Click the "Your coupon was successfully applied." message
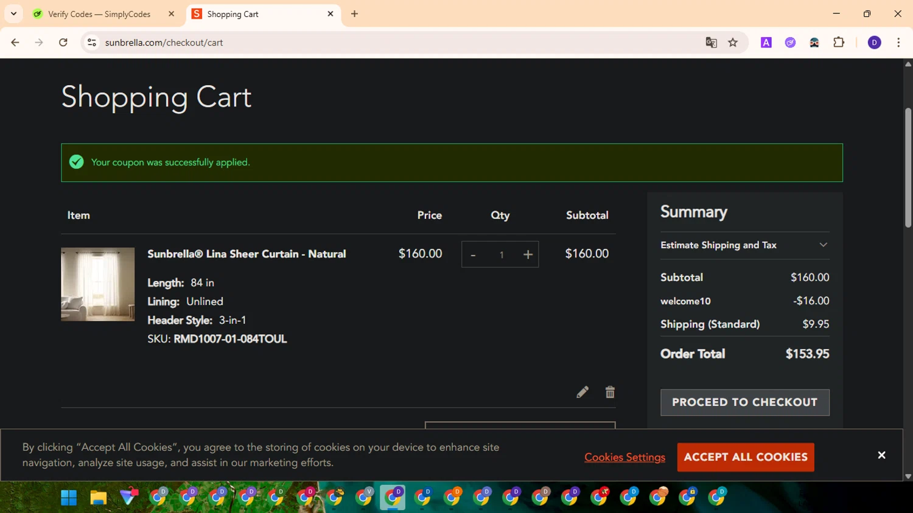The height and width of the screenshot is (513, 913). coord(170,162)
